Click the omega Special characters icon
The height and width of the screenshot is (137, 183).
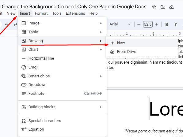coord(24,121)
